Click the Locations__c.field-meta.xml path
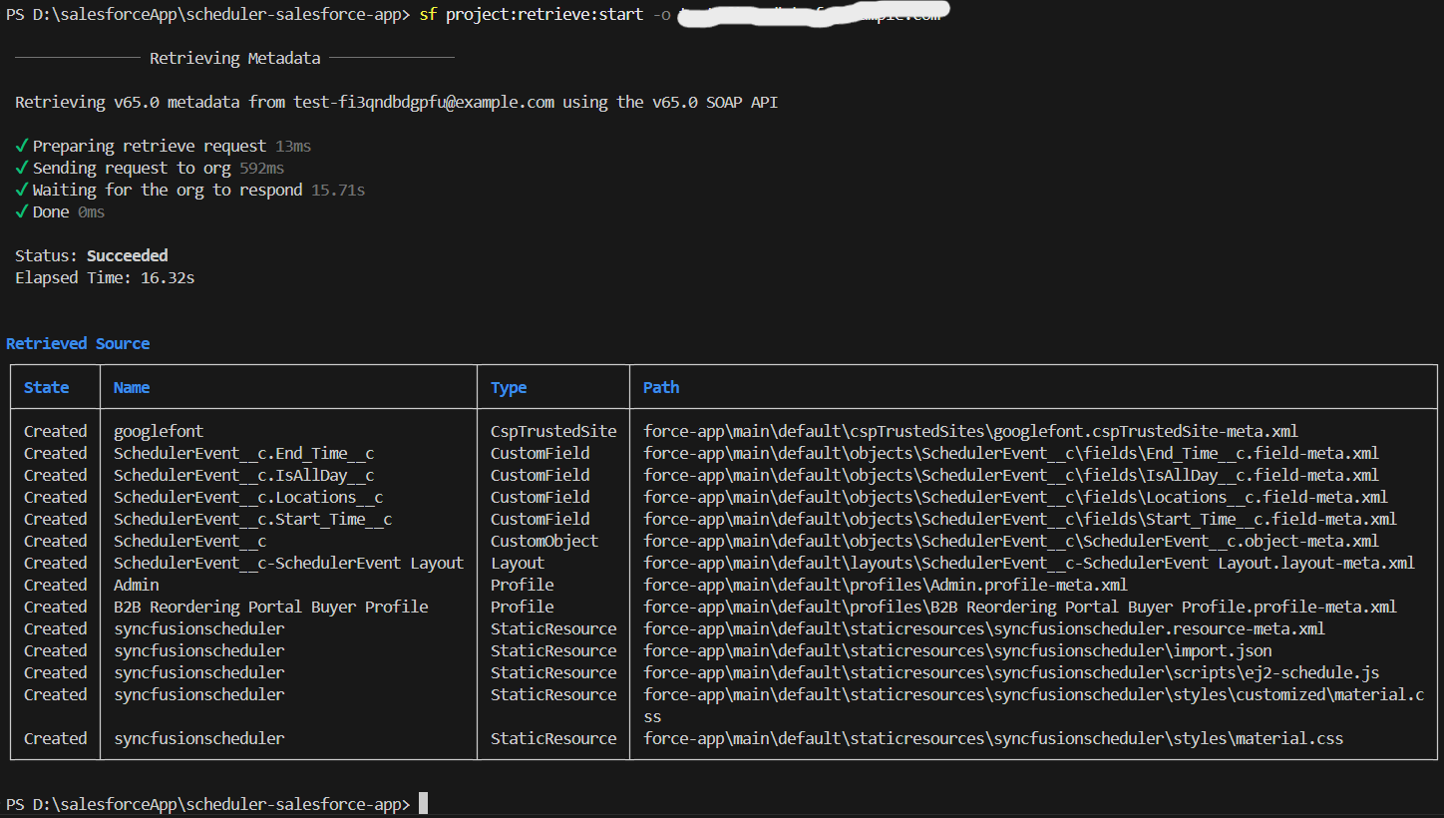1444x818 pixels. (x=1015, y=497)
